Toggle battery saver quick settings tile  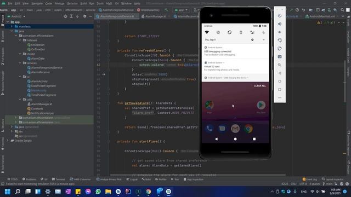click(x=241, y=32)
